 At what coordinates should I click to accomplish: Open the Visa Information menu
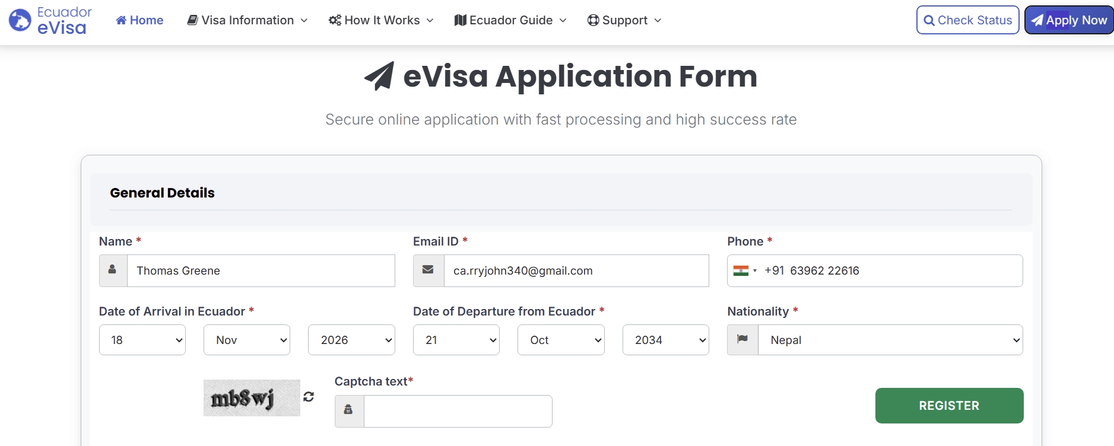tap(247, 20)
